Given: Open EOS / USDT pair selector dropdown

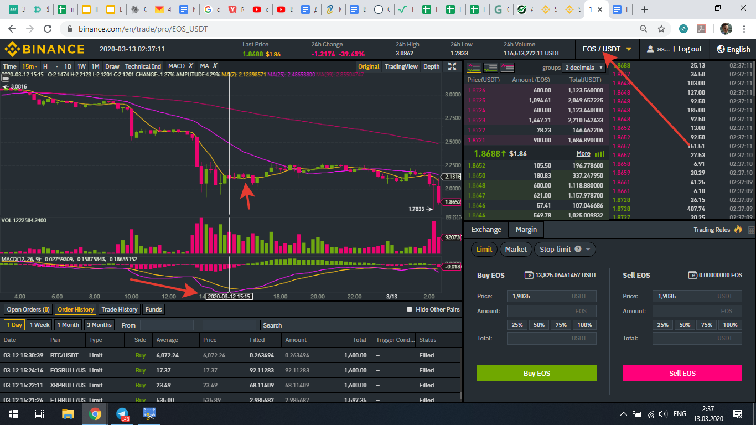Looking at the screenshot, I should [607, 49].
